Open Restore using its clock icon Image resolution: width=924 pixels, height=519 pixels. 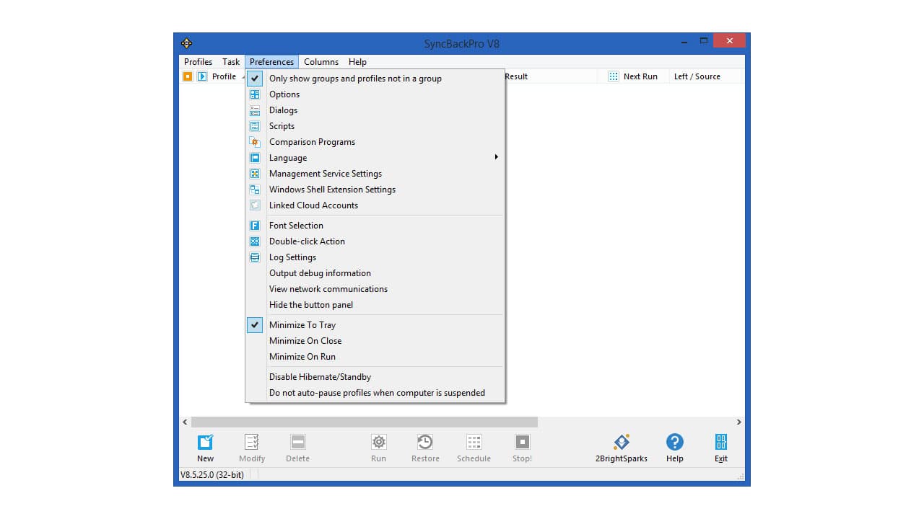tap(424, 445)
